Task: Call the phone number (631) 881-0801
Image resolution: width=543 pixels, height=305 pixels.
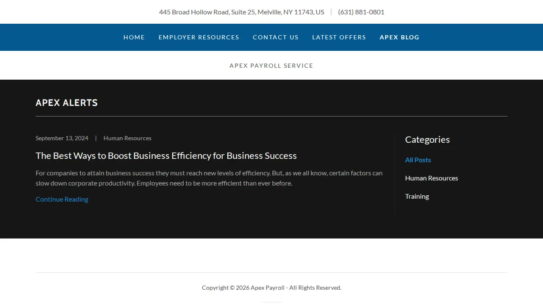Action: (x=361, y=12)
